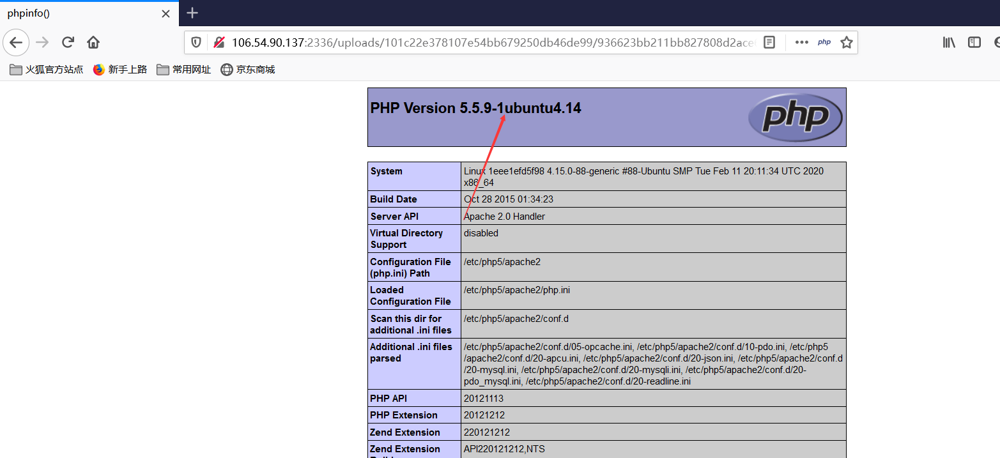This screenshot has height=458, width=1000.
Task: Click the php extension icon in address bar
Action: (x=824, y=43)
